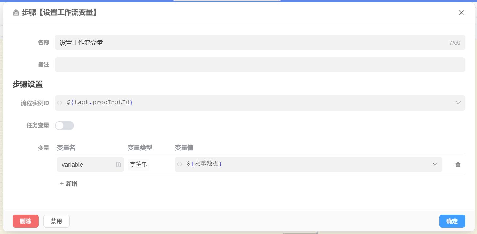Confirm with the 确定 button

(452, 221)
